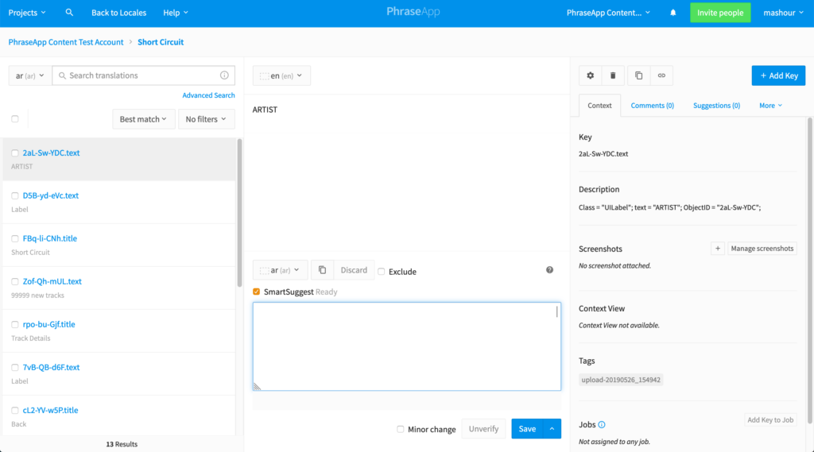Image resolution: width=814 pixels, height=452 pixels.
Task: Open the notifications bell
Action: (673, 13)
